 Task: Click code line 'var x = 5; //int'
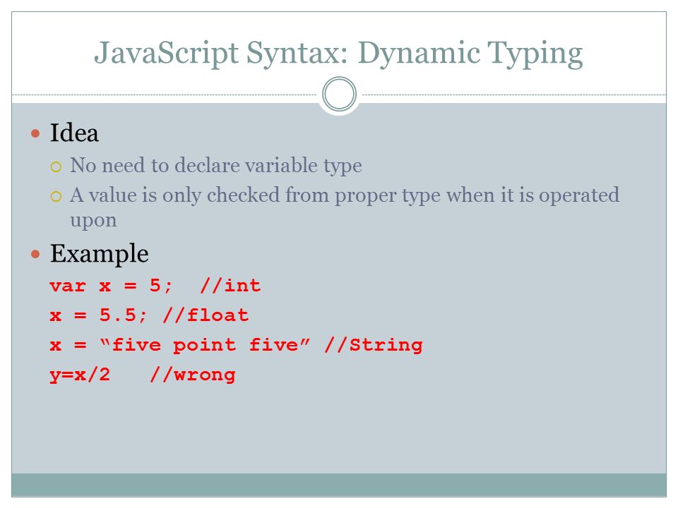click(x=155, y=286)
